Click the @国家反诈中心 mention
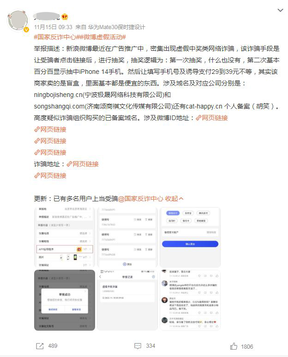Screen dimensions: 288x357 tap(141, 199)
